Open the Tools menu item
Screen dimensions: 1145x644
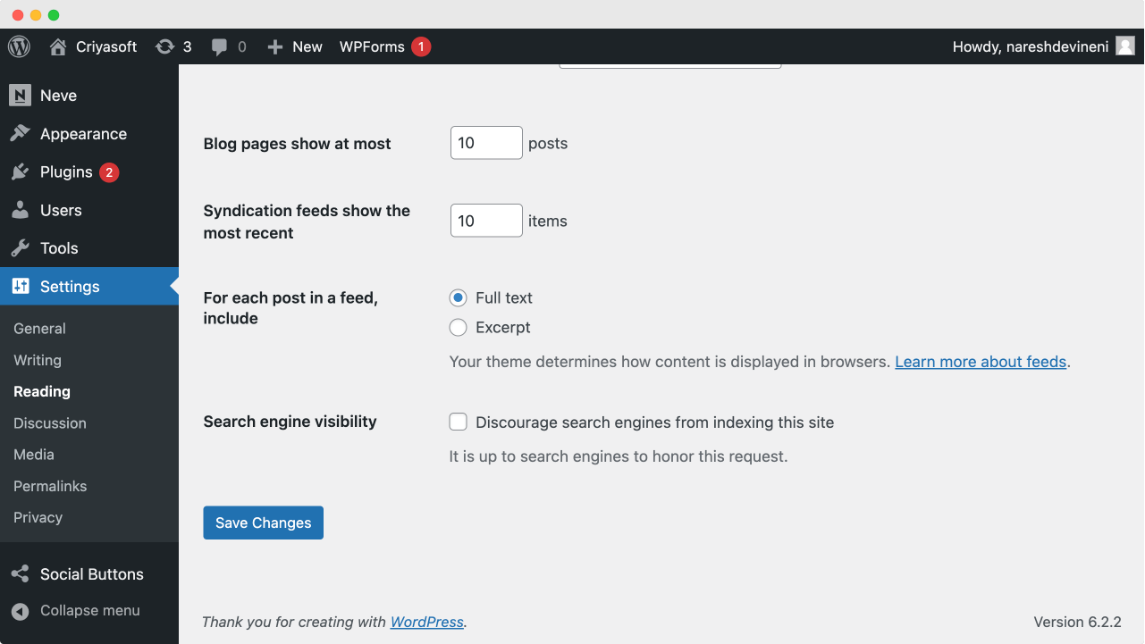point(89,248)
